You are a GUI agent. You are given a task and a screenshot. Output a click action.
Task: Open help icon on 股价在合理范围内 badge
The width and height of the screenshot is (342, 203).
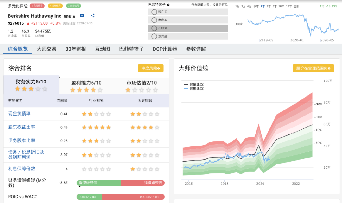(329, 69)
